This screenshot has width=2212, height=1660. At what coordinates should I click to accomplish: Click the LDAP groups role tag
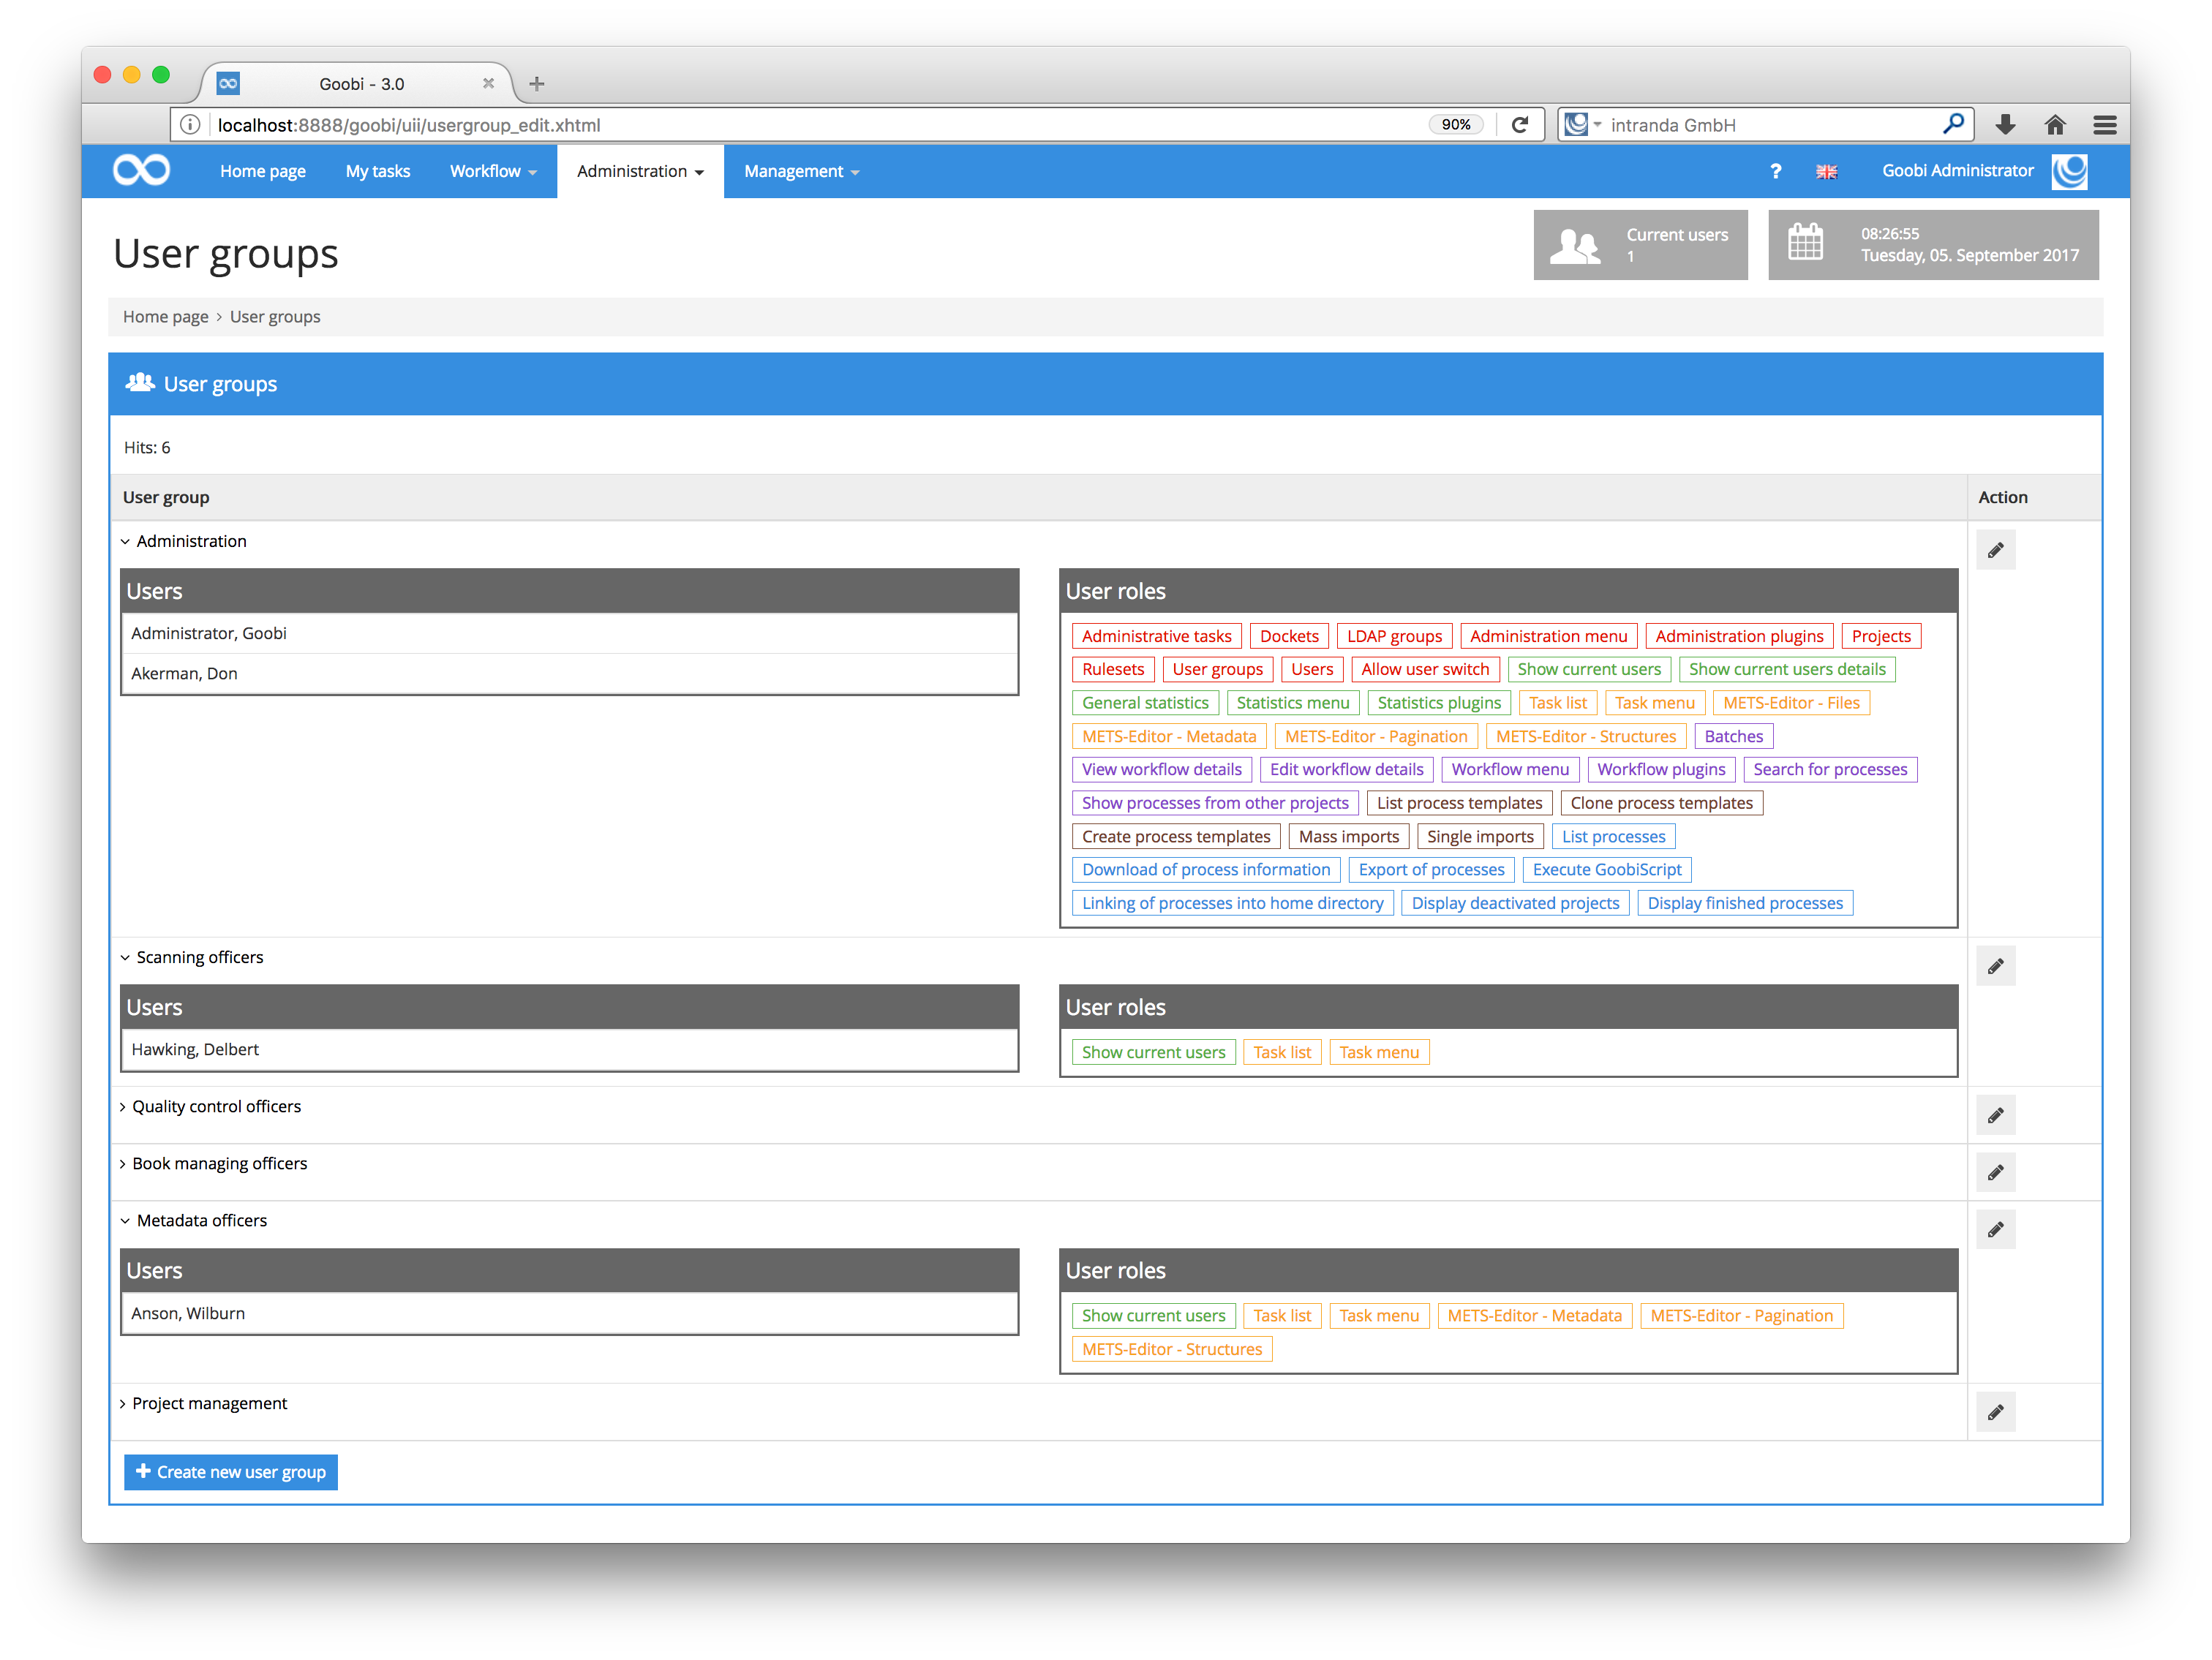pyautogui.click(x=1394, y=636)
